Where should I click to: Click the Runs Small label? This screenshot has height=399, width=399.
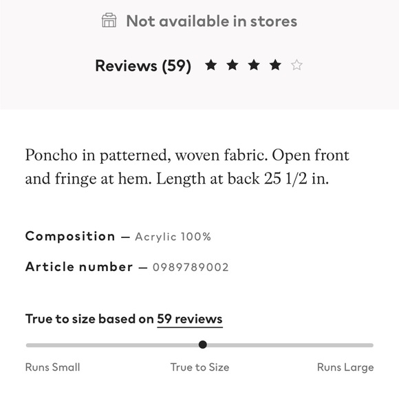tap(53, 367)
